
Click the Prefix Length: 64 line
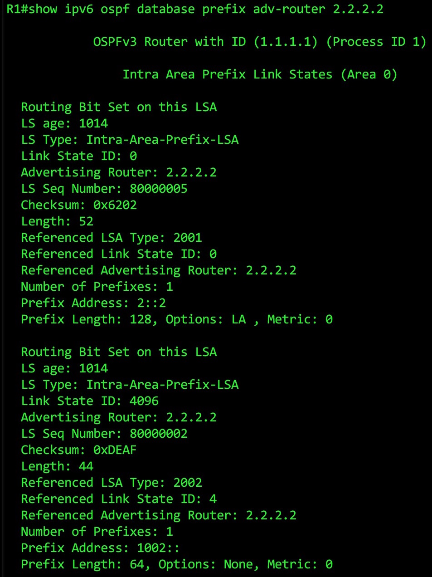pyautogui.click(x=177, y=564)
